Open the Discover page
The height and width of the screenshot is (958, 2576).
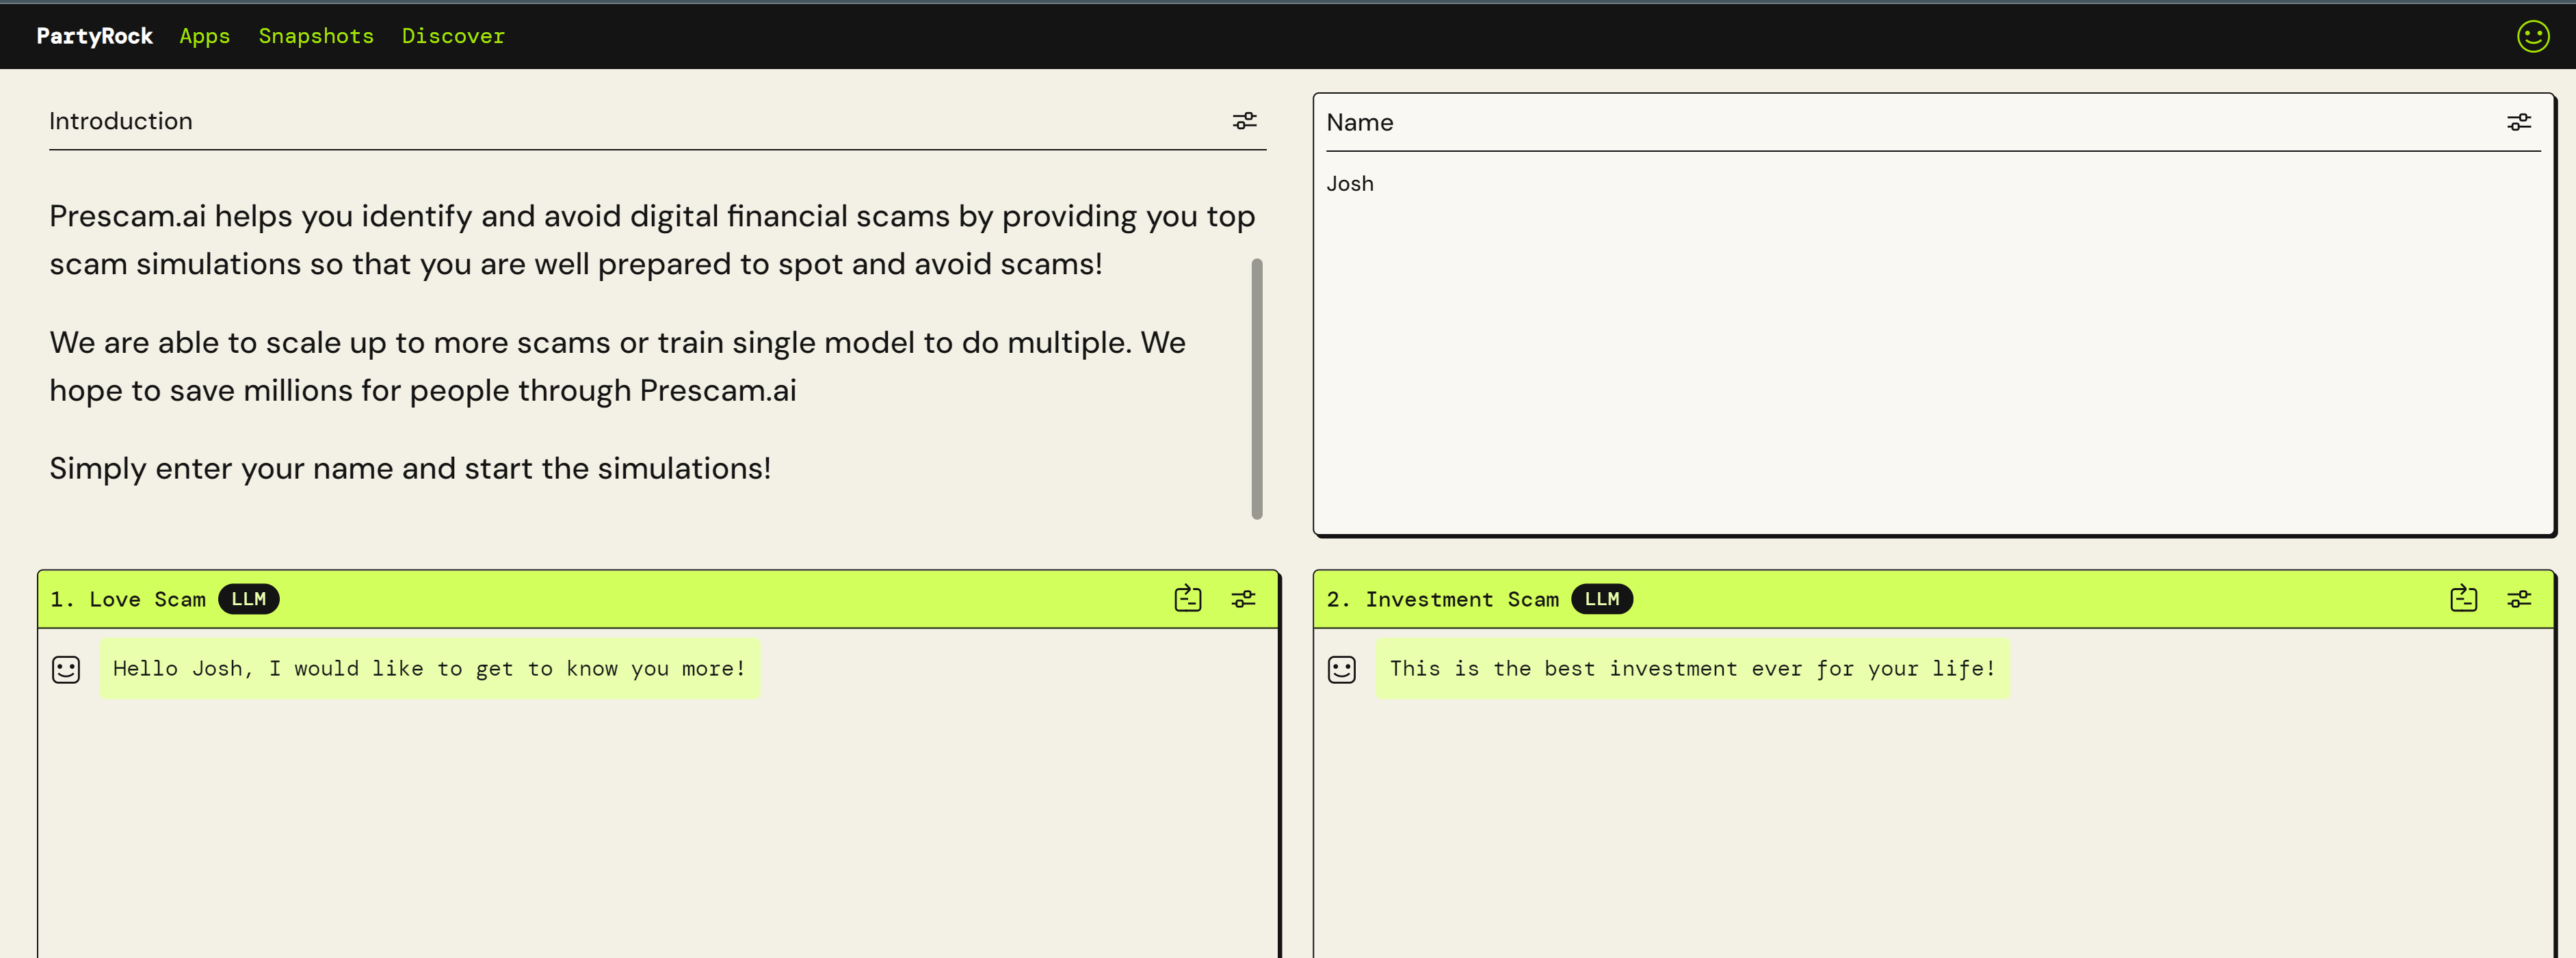tap(453, 36)
